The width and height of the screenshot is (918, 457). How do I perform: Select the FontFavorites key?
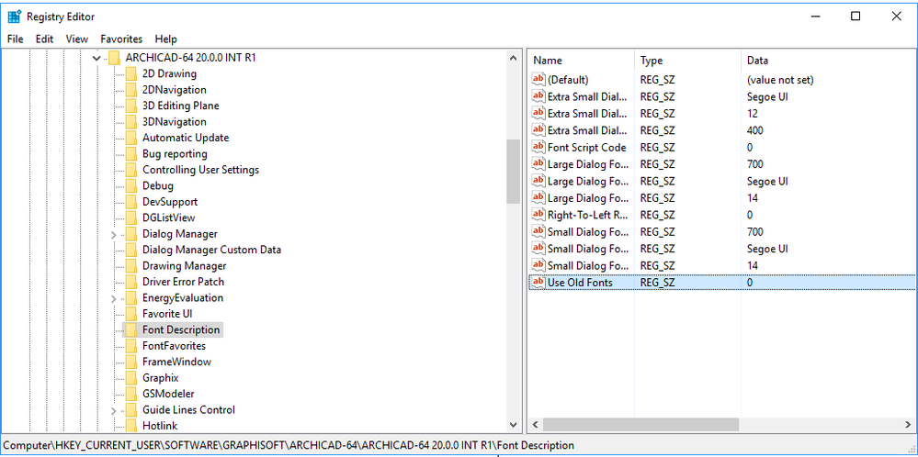pos(174,346)
